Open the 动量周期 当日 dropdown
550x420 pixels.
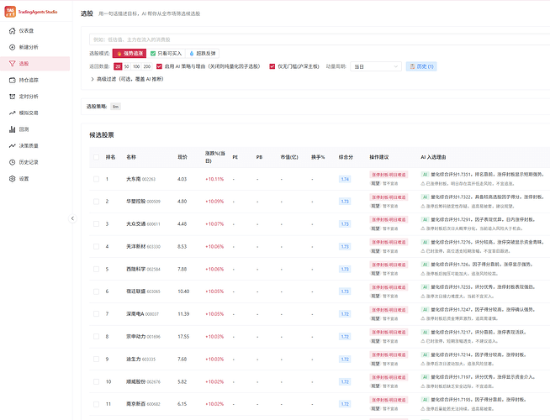(376, 66)
